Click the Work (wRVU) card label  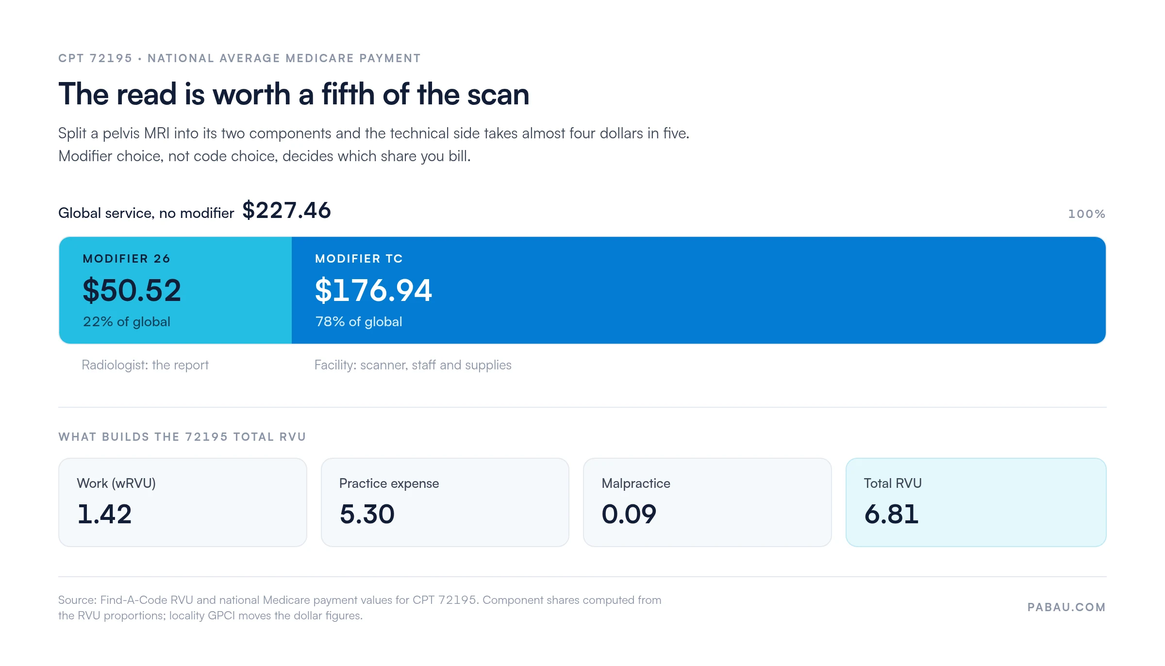click(116, 483)
